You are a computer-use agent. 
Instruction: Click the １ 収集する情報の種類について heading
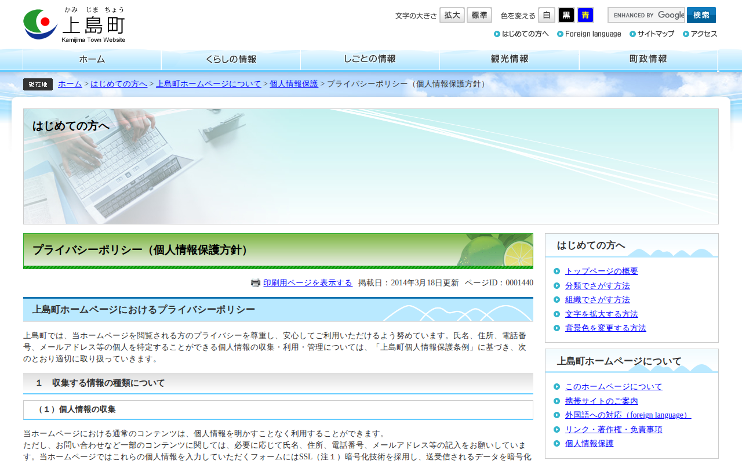(278, 383)
